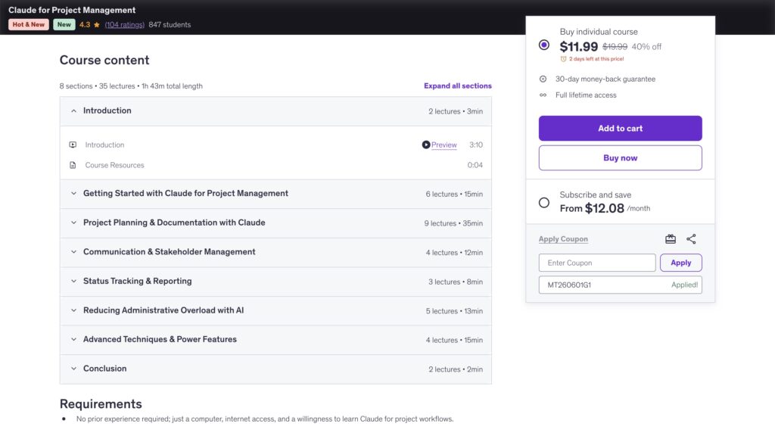The width and height of the screenshot is (775, 439).
Task: Click the gift this course icon
Action: point(671,239)
